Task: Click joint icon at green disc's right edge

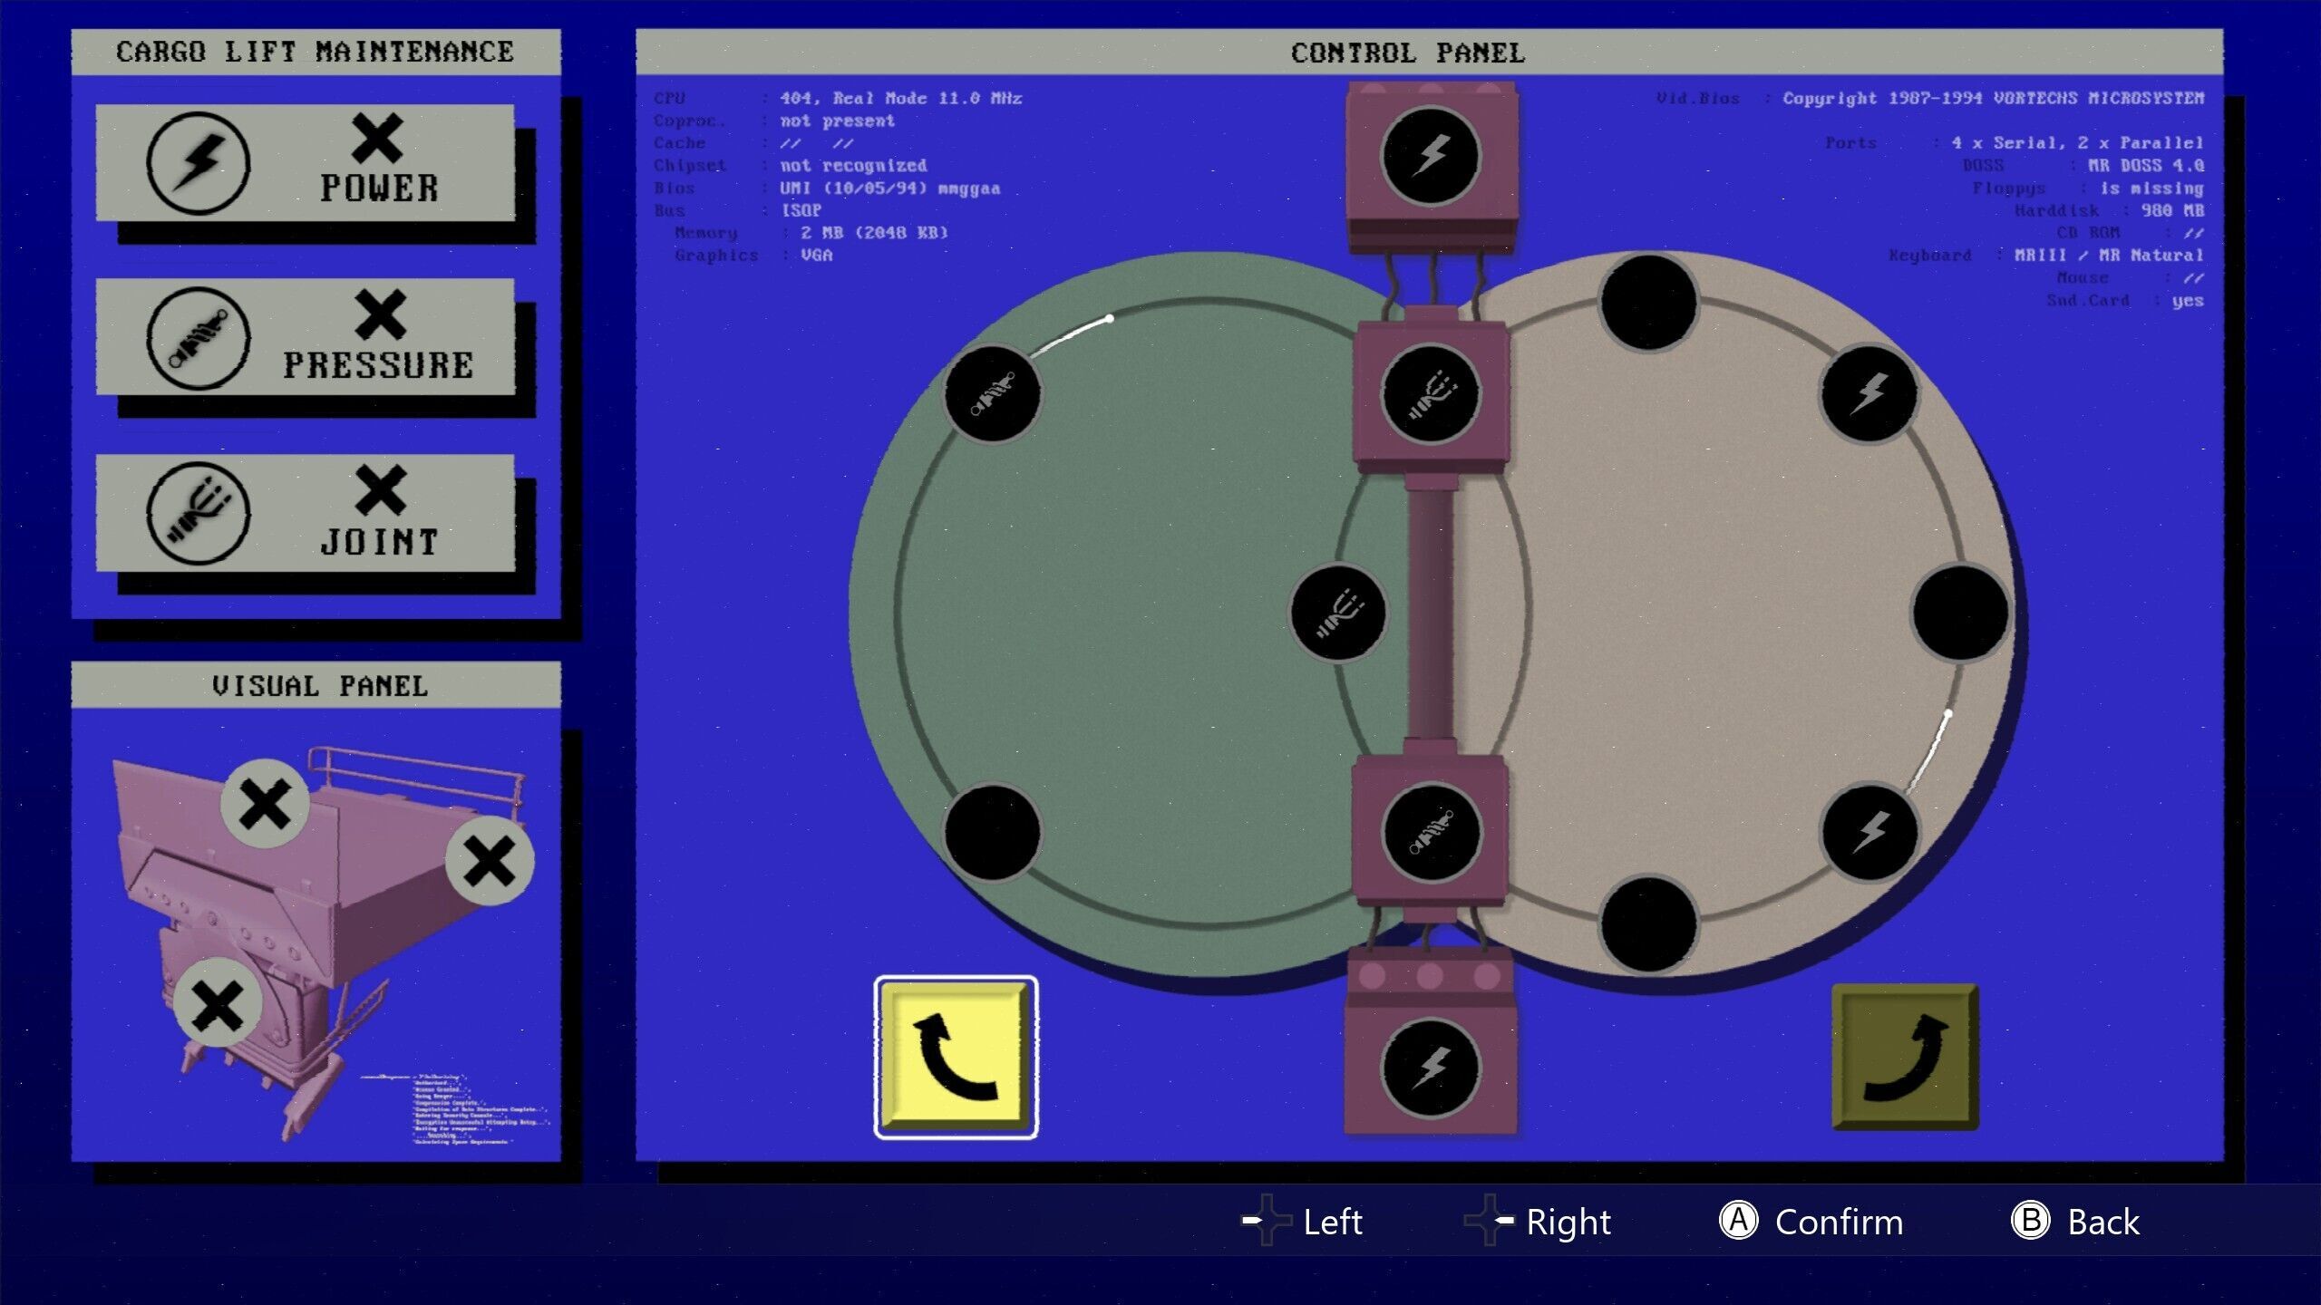Action: [1337, 614]
